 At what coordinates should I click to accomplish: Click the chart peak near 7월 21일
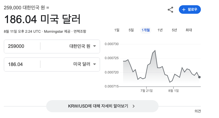pos(155,51)
